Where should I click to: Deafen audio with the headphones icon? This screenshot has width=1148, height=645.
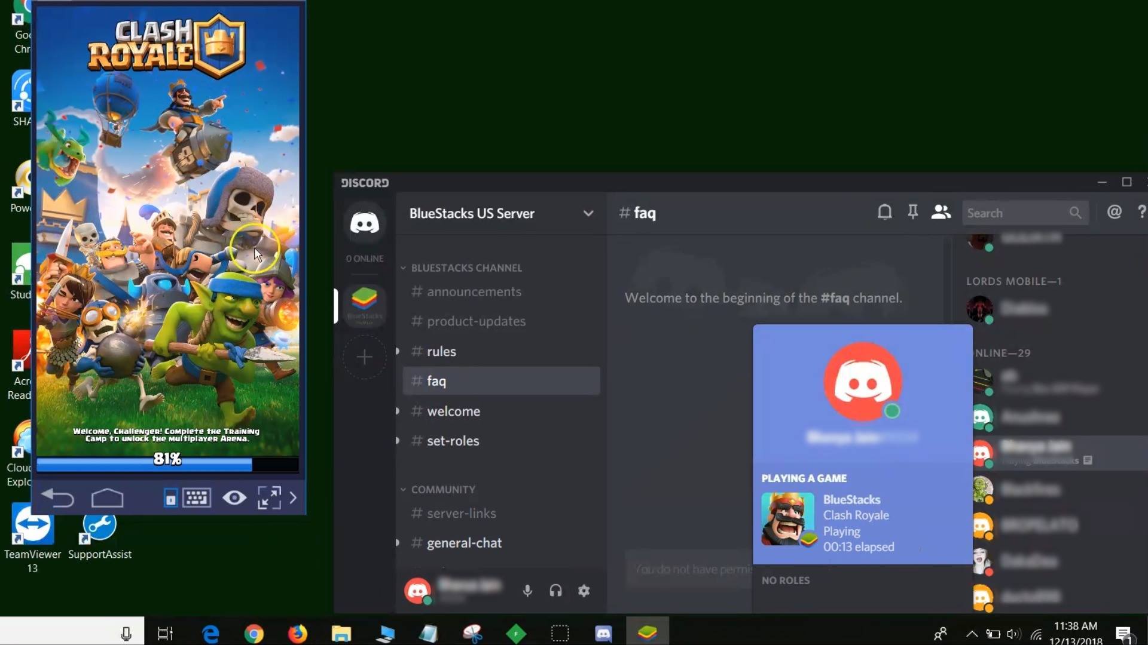coord(555,591)
